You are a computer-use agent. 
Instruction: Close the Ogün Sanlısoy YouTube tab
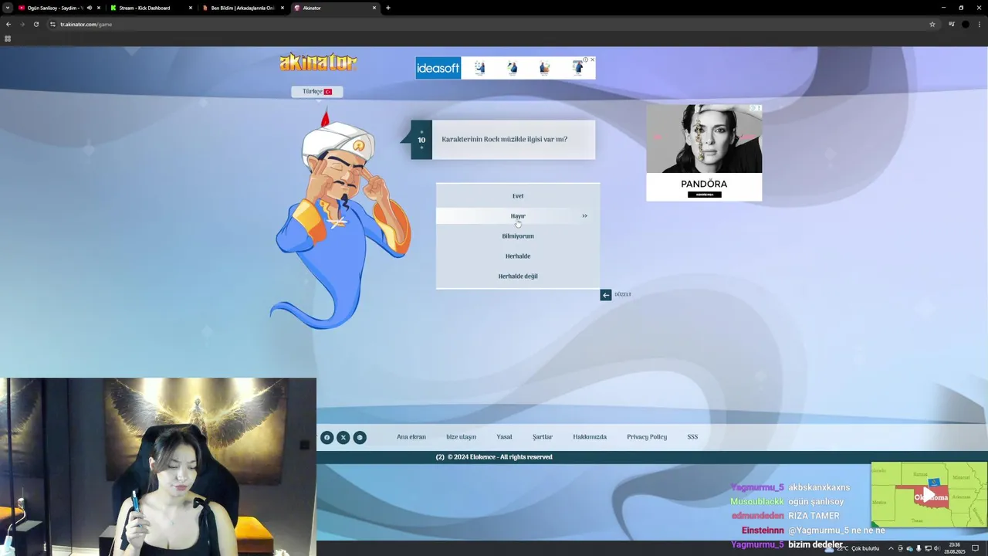99,8
